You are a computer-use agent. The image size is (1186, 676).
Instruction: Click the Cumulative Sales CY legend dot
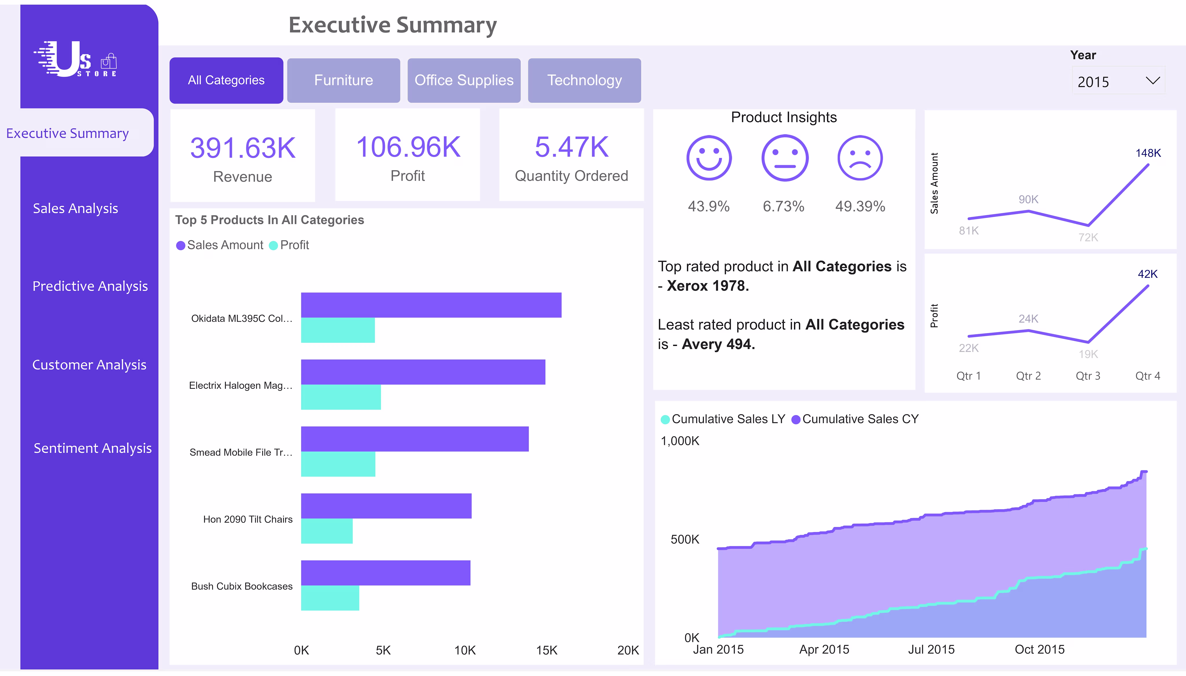click(796, 419)
